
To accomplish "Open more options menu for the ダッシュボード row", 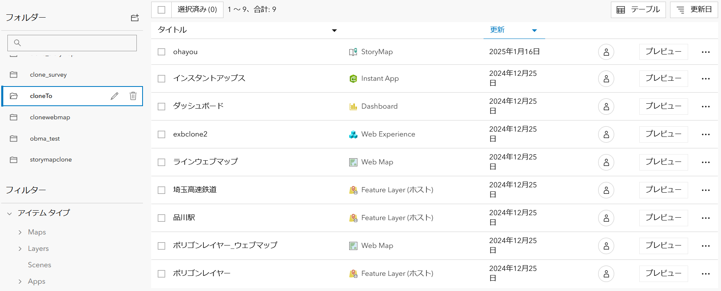I will click(x=706, y=107).
